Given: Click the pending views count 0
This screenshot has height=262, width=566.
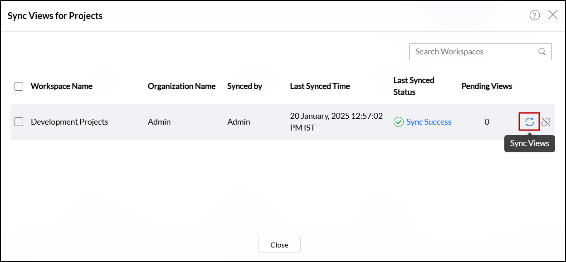Looking at the screenshot, I should click(487, 122).
